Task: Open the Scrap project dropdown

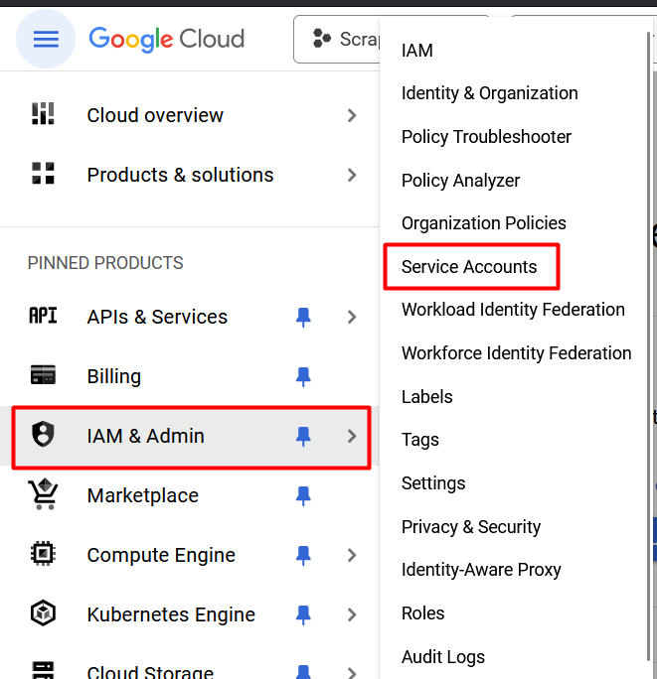Action: click(337, 40)
